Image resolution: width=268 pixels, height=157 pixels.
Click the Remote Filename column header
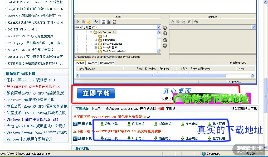(213, 69)
